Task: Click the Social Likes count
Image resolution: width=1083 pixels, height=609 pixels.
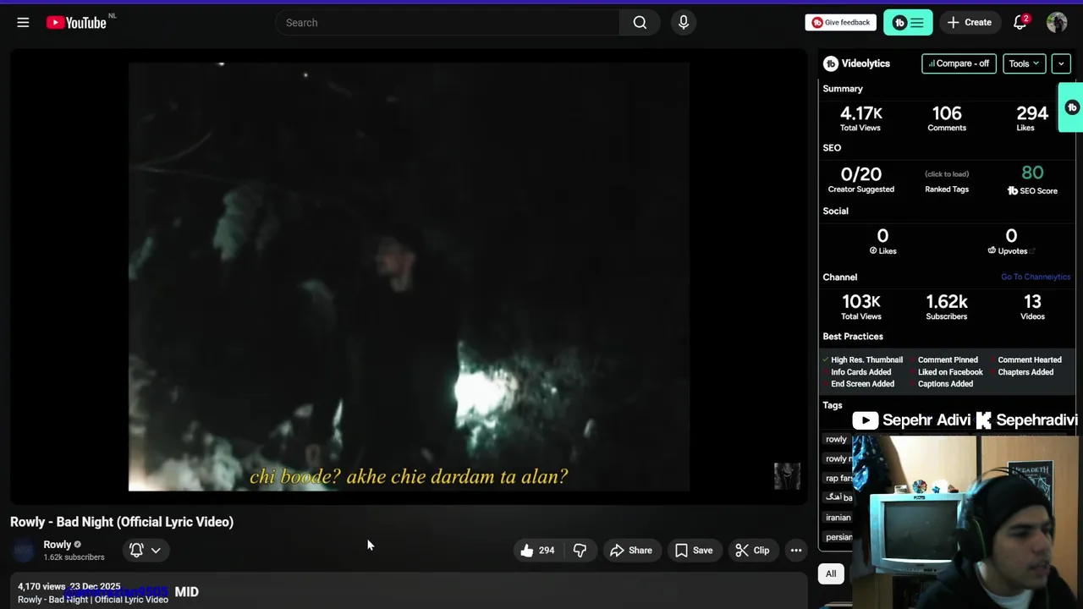Action: click(882, 236)
